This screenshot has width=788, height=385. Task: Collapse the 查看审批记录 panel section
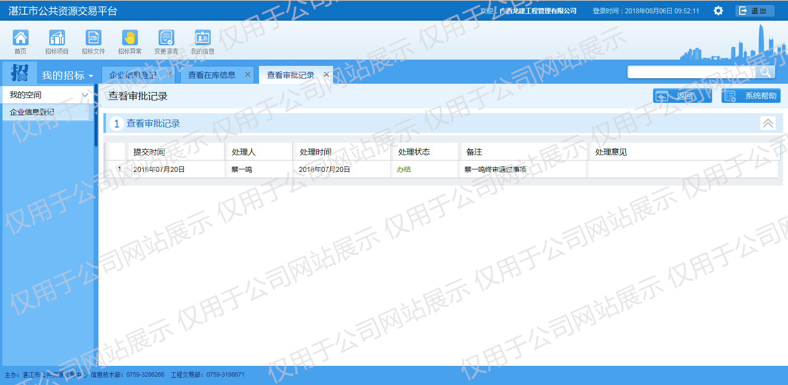tap(768, 123)
